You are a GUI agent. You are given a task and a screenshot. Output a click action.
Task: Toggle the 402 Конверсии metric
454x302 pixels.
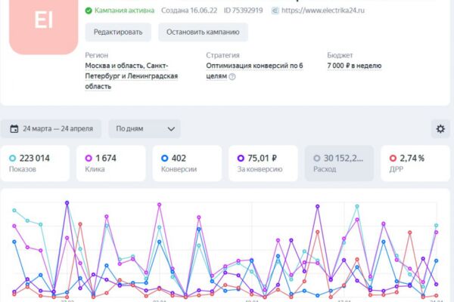(187, 163)
